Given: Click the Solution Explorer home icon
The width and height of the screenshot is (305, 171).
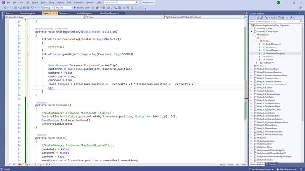Looking at the screenshot, I should (x=258, y=18).
